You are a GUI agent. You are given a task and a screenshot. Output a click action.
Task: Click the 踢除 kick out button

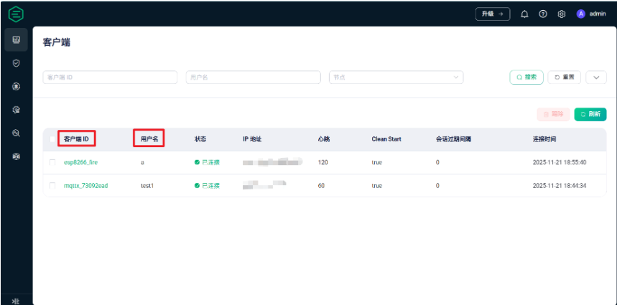pyautogui.click(x=553, y=114)
